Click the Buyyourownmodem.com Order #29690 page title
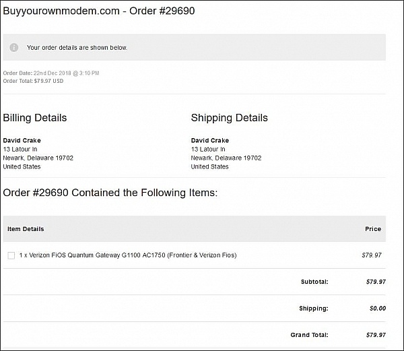Screen dimensions: 404x351 99,11
